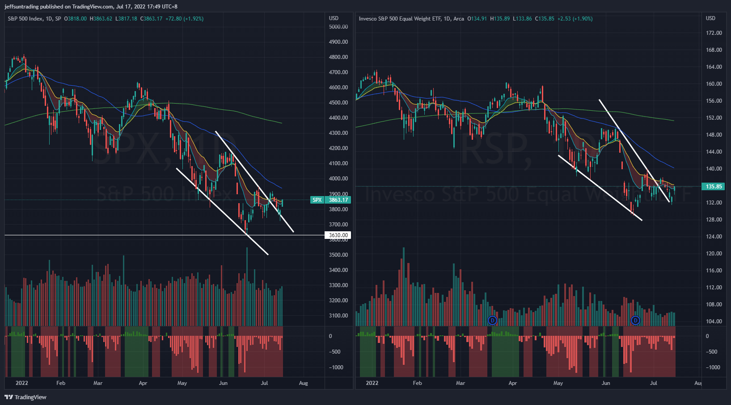Open the USD currency label on the SPX chart
731x405 pixels.
pos(334,18)
